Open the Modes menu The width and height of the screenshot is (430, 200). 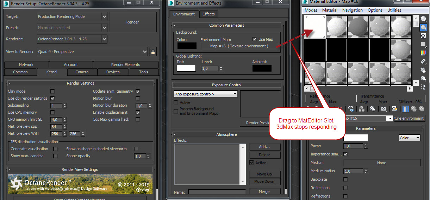click(x=311, y=10)
